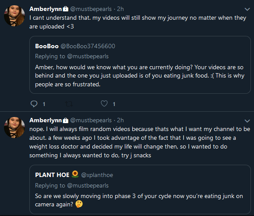Click the reply icon on first tweet
Viewport: 254px width, 216px height.
34,104
